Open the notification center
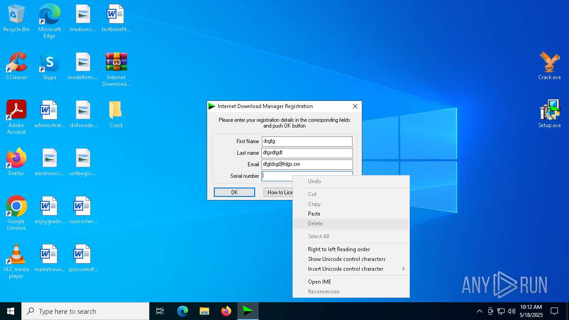The width and height of the screenshot is (569, 320). click(x=554, y=311)
